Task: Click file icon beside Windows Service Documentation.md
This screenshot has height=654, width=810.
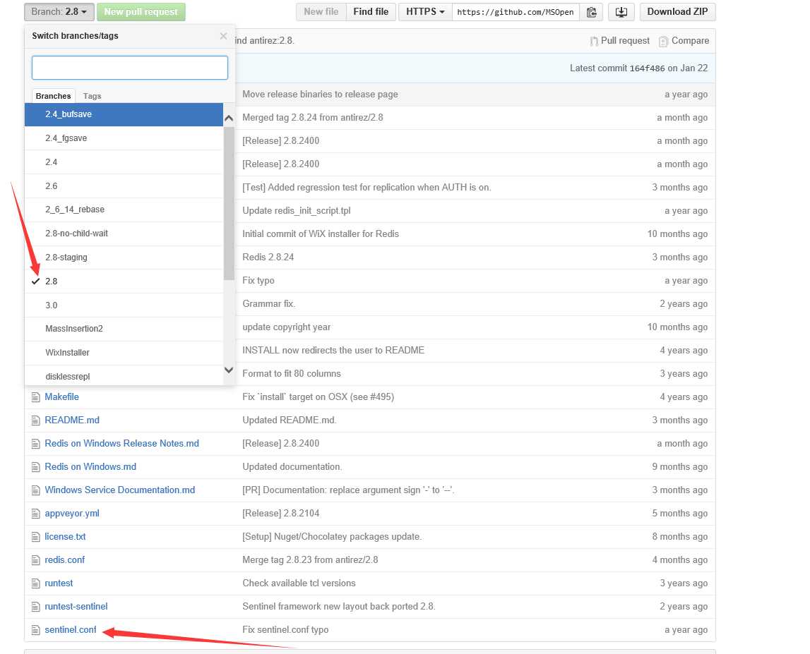Action: pyautogui.click(x=35, y=490)
